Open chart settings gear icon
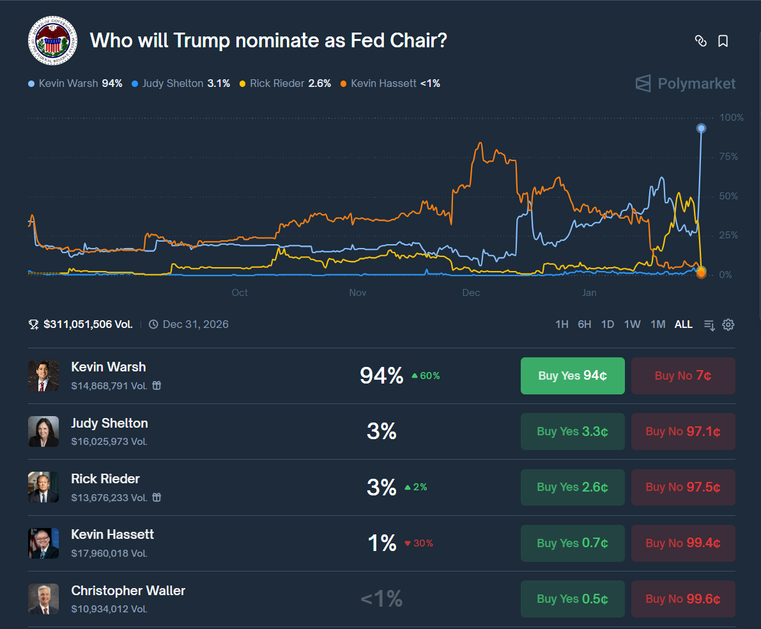Image resolution: width=761 pixels, height=629 pixels. coord(728,325)
